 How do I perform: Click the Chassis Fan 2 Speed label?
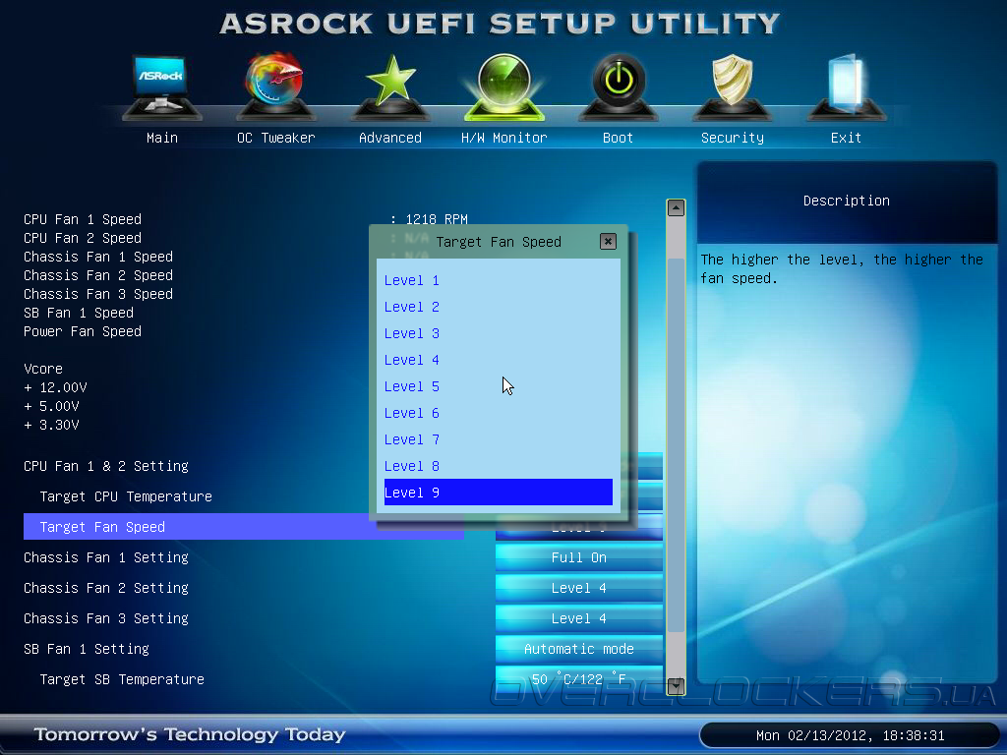pos(98,275)
